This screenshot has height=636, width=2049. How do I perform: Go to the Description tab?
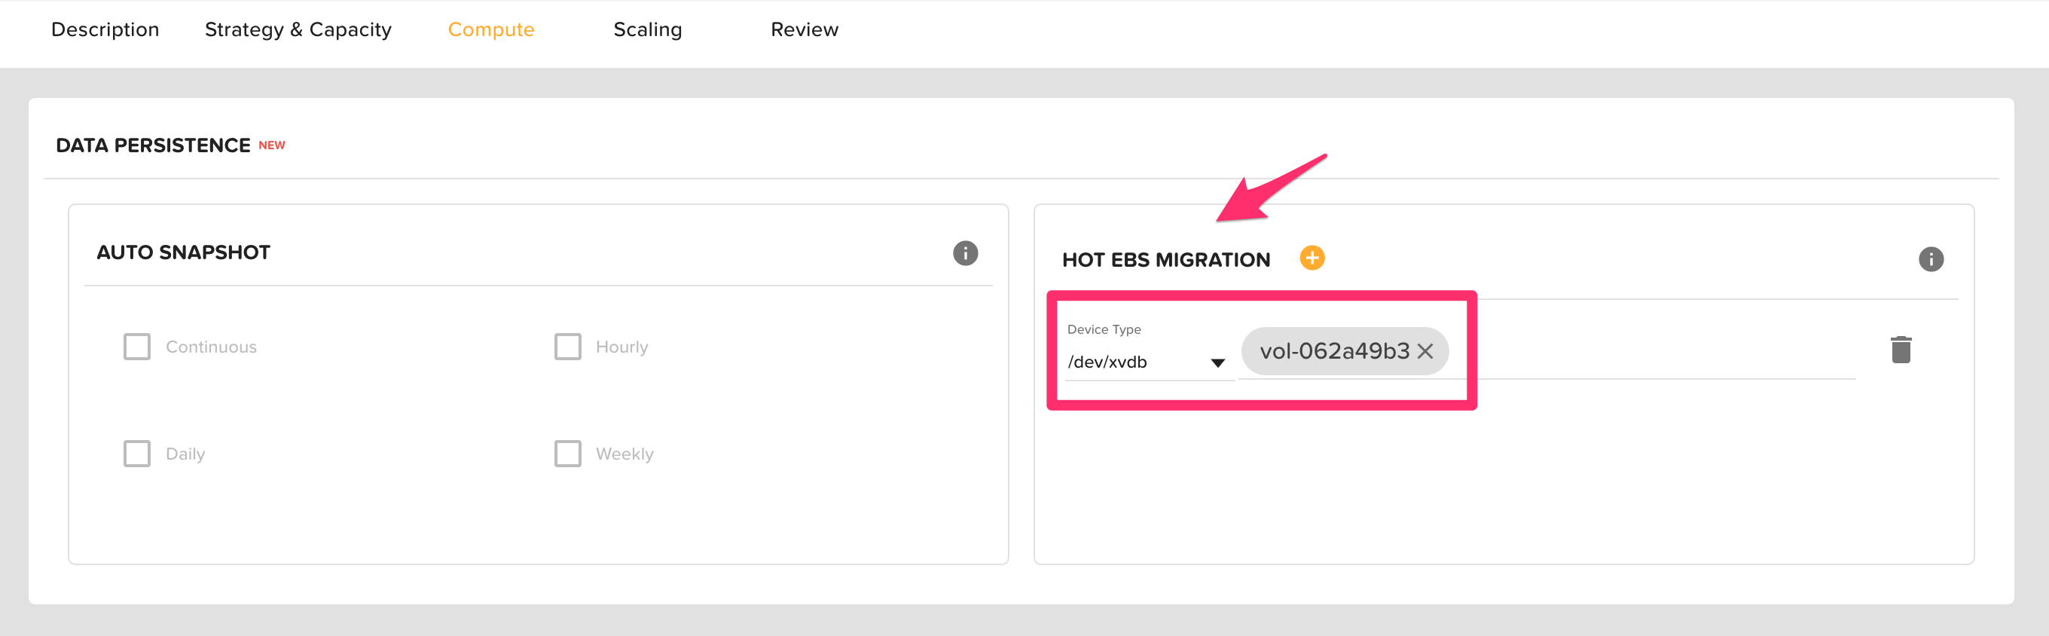coord(105,29)
